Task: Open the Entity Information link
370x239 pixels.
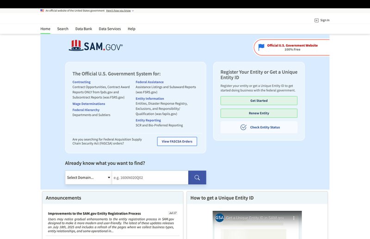Action: click(x=150, y=99)
